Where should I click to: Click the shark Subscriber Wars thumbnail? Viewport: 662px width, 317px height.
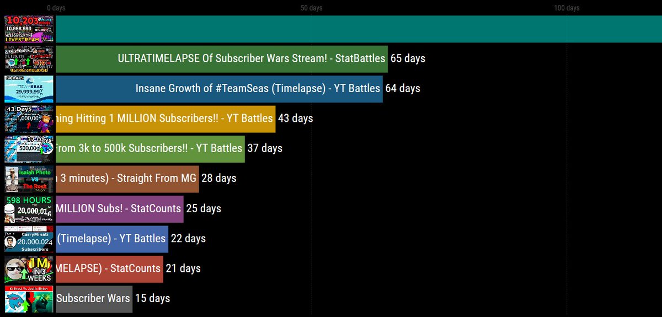tap(29, 299)
